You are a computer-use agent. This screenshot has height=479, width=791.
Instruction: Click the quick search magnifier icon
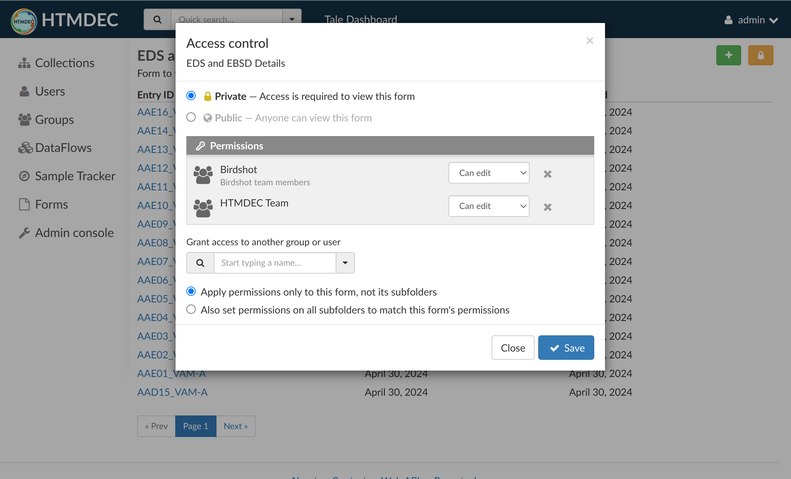tap(157, 19)
